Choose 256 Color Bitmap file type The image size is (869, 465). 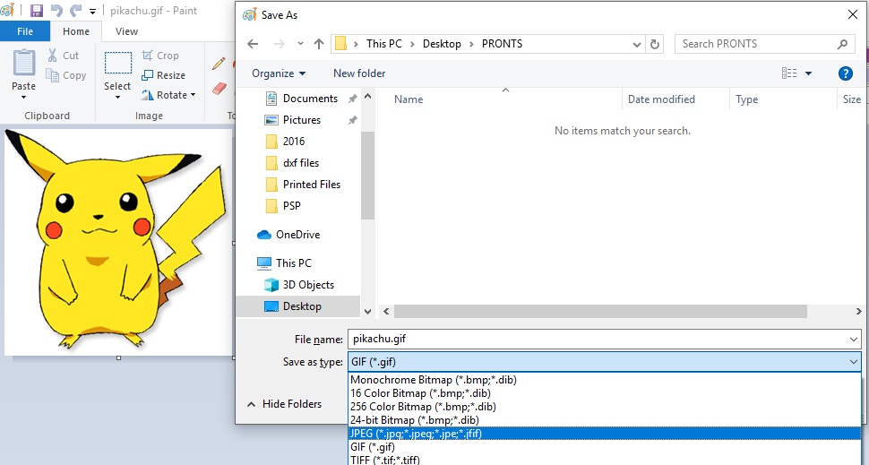tap(605, 407)
